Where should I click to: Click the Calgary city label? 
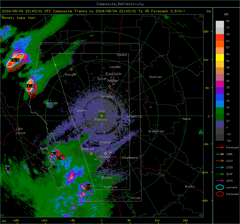coord(104,157)
